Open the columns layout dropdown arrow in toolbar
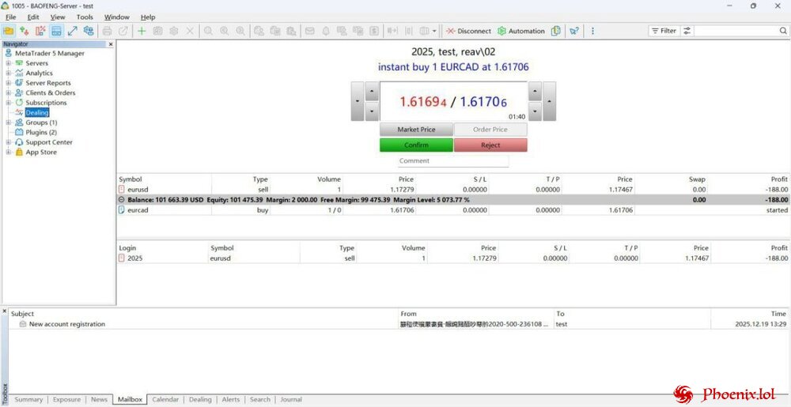The height and width of the screenshot is (407, 791). (434, 31)
